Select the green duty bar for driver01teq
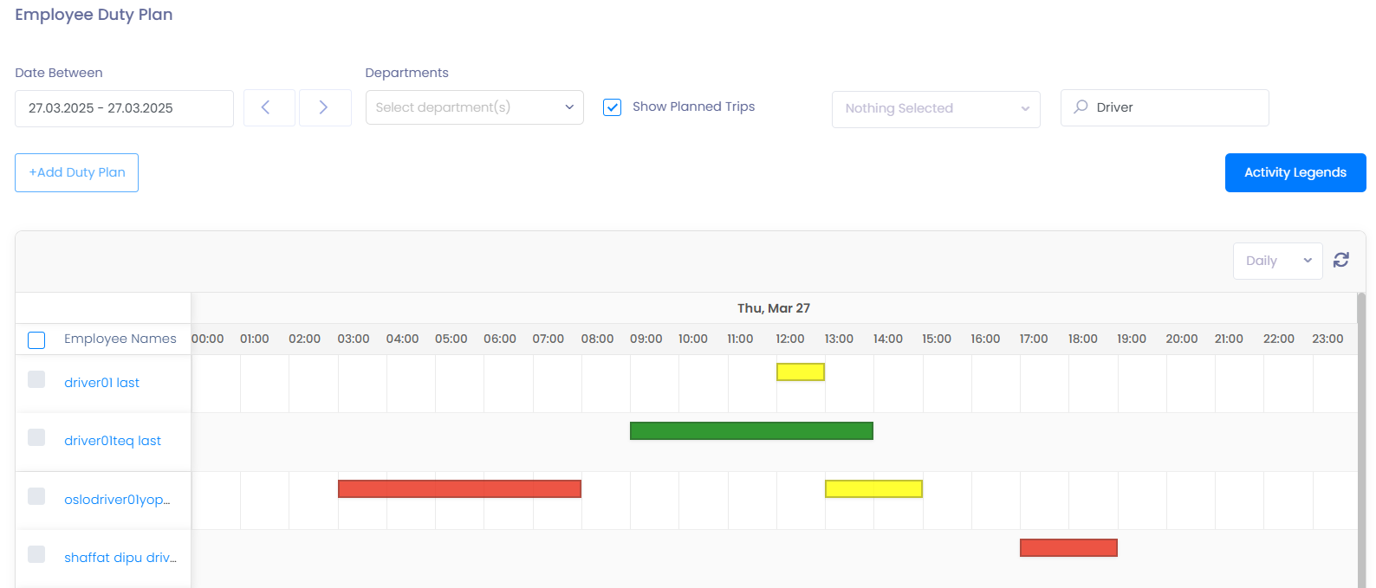The width and height of the screenshot is (1376, 588). coord(750,430)
